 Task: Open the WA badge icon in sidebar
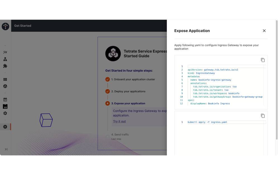tap(5, 106)
